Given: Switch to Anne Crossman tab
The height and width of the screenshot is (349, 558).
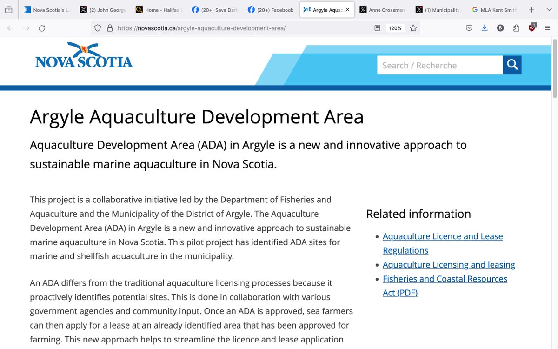Looking at the screenshot, I should [383, 10].
